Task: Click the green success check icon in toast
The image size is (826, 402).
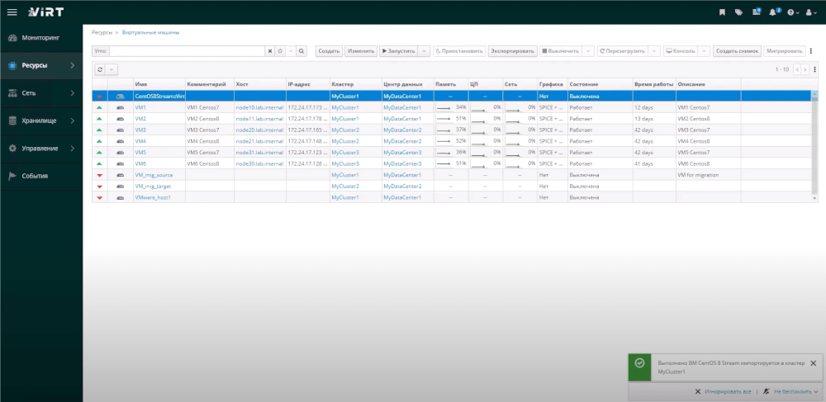Action: pyautogui.click(x=639, y=363)
